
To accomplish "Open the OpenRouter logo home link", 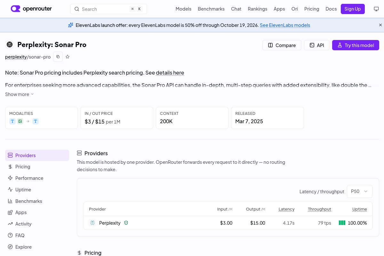I will pos(31,9).
